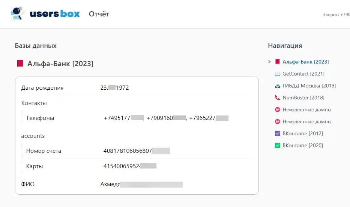Screen dimensions: 350x207
Task: Click the NumBuster red phone icon
Action: point(278,98)
